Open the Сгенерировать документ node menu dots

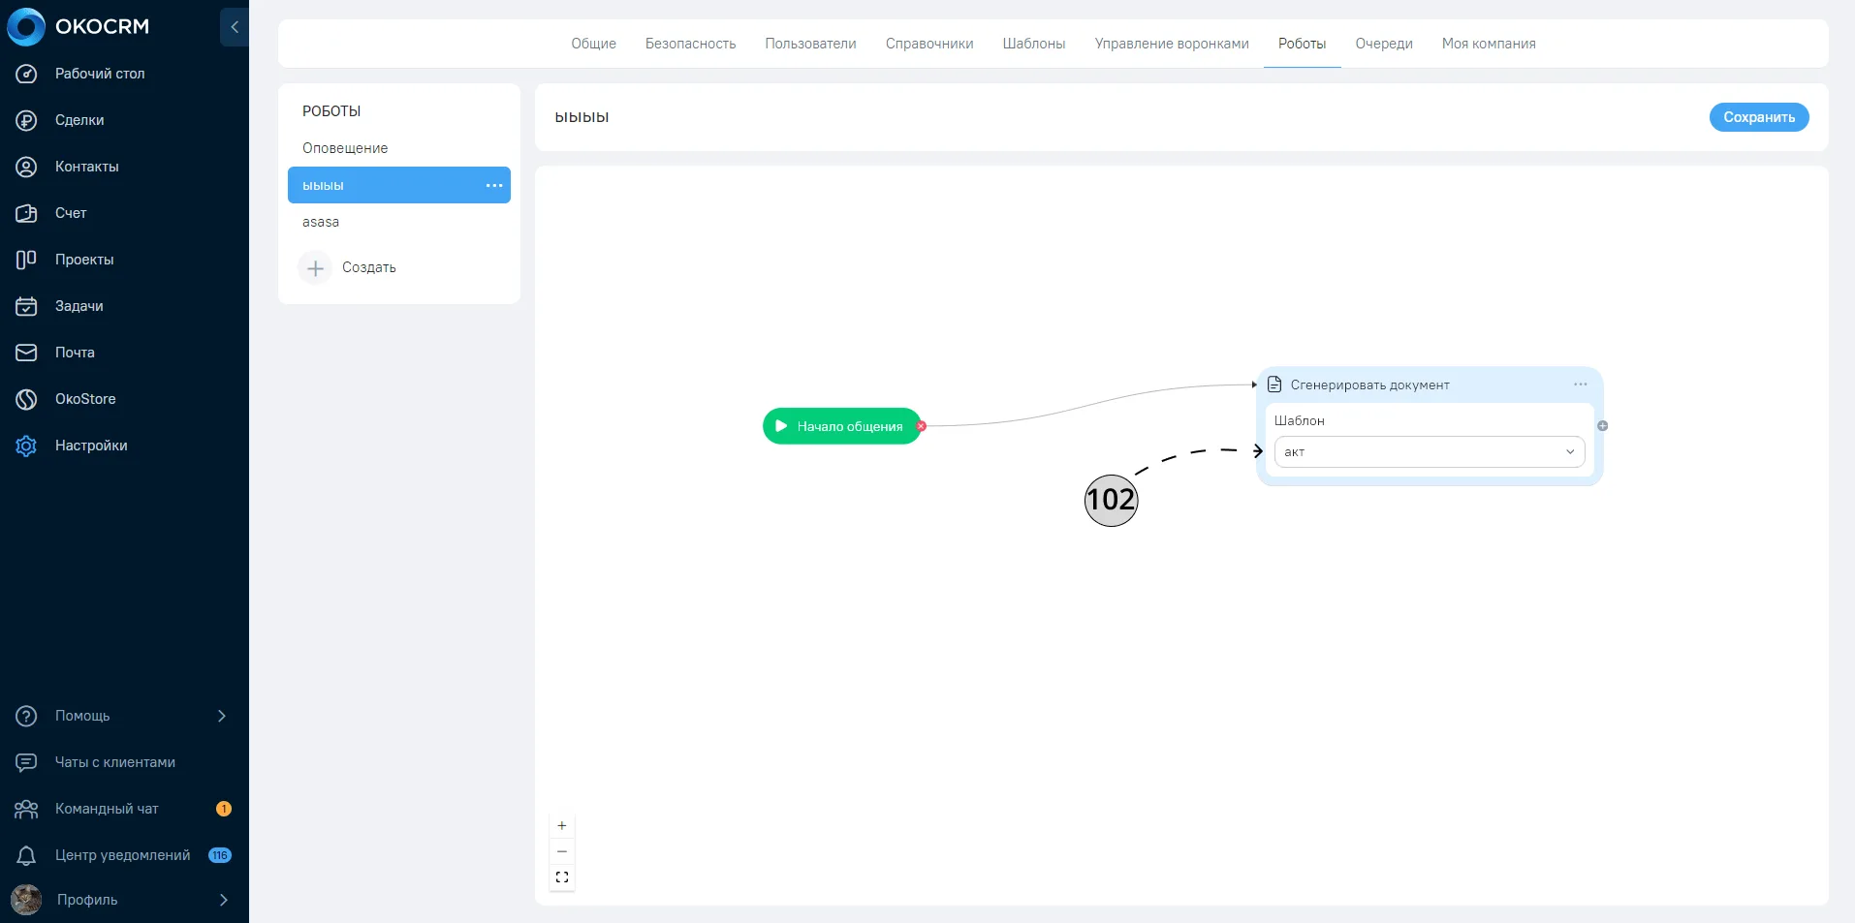click(1581, 385)
